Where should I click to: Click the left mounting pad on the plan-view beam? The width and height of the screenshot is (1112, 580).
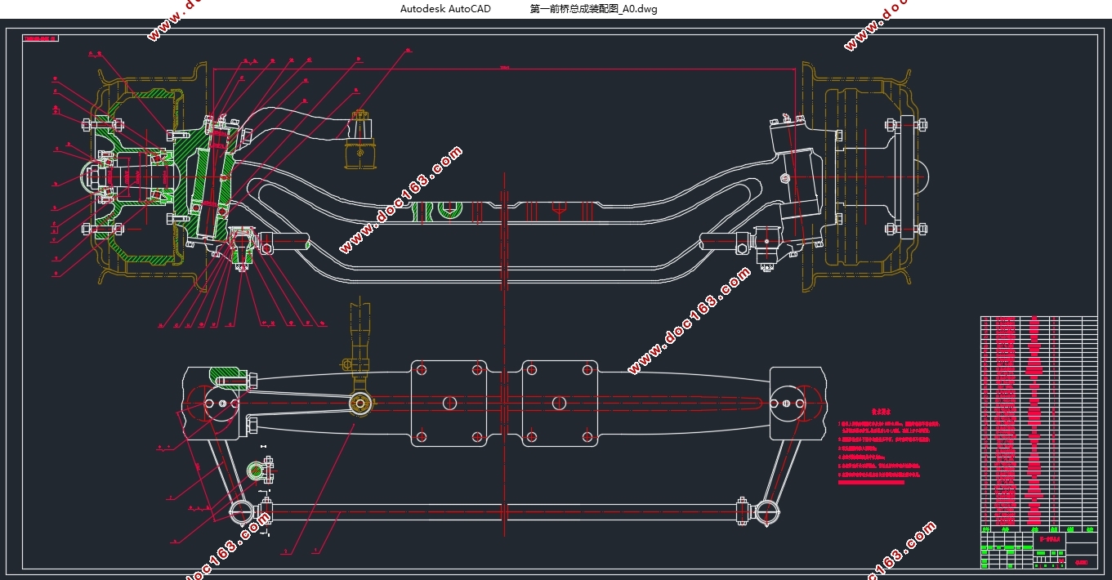(449, 403)
